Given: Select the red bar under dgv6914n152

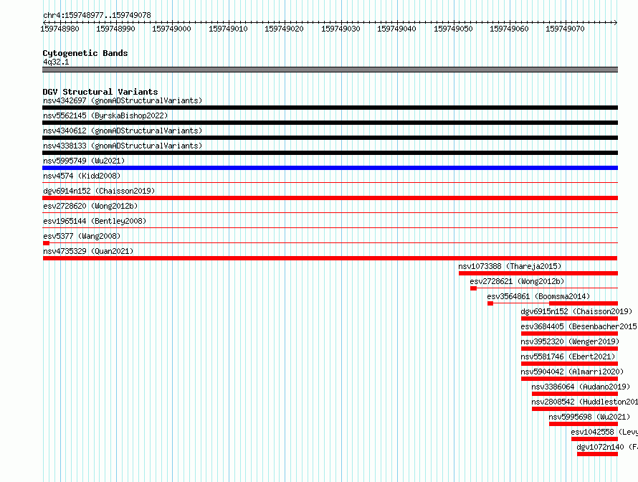Looking at the screenshot, I should click(x=330, y=198).
